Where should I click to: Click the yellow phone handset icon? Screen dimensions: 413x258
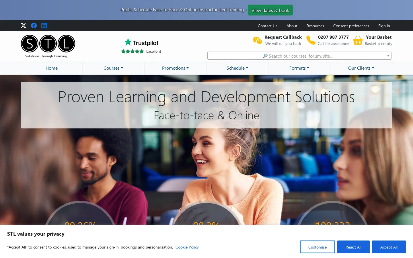[311, 40]
